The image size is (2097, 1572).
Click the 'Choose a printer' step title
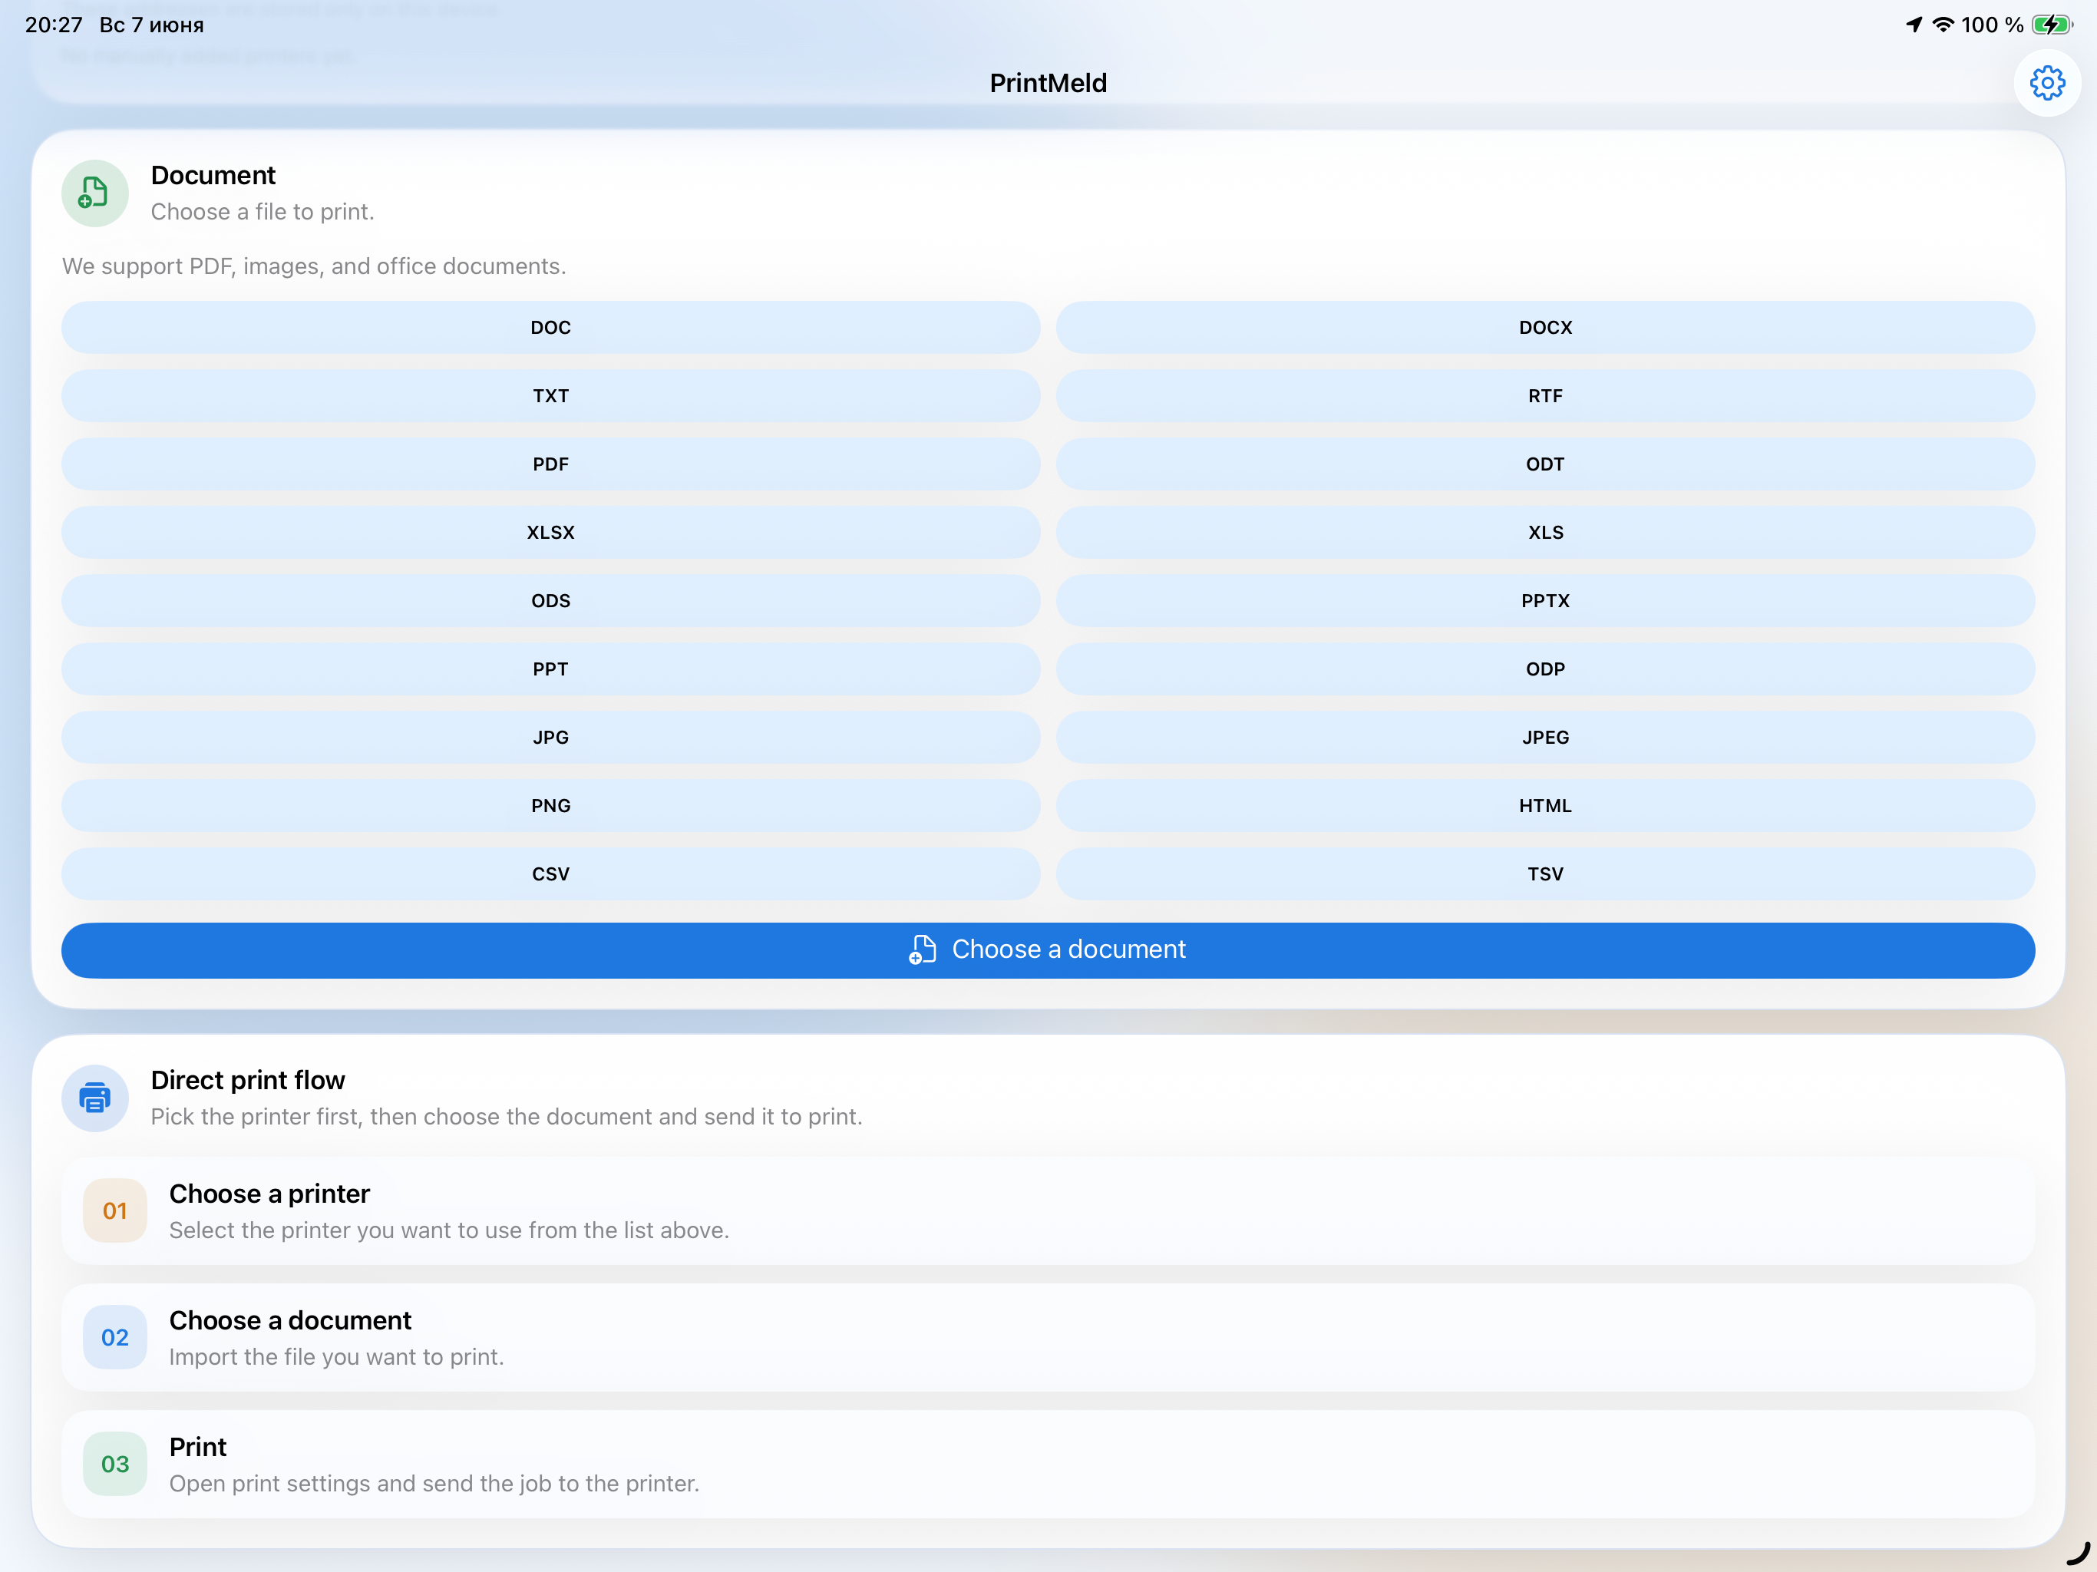tap(269, 1194)
